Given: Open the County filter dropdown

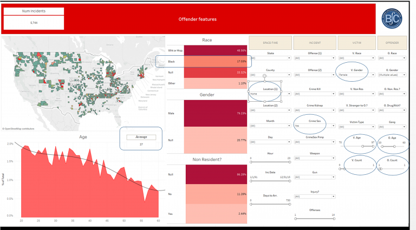Looking at the screenshot, I should (270, 75).
